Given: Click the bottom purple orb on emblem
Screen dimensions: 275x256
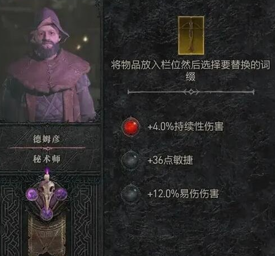Looking at the screenshot, I should click(46, 214).
